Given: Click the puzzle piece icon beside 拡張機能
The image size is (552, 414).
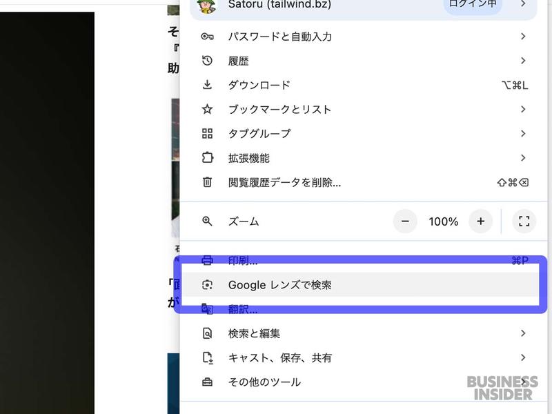Looking at the screenshot, I should pos(207,157).
